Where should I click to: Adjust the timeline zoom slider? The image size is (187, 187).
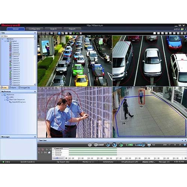pyautogui.click(x=58, y=158)
